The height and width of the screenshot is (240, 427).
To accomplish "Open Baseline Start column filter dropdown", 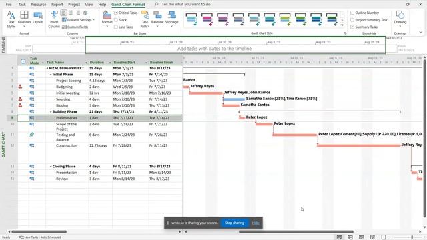I will (146, 63).
